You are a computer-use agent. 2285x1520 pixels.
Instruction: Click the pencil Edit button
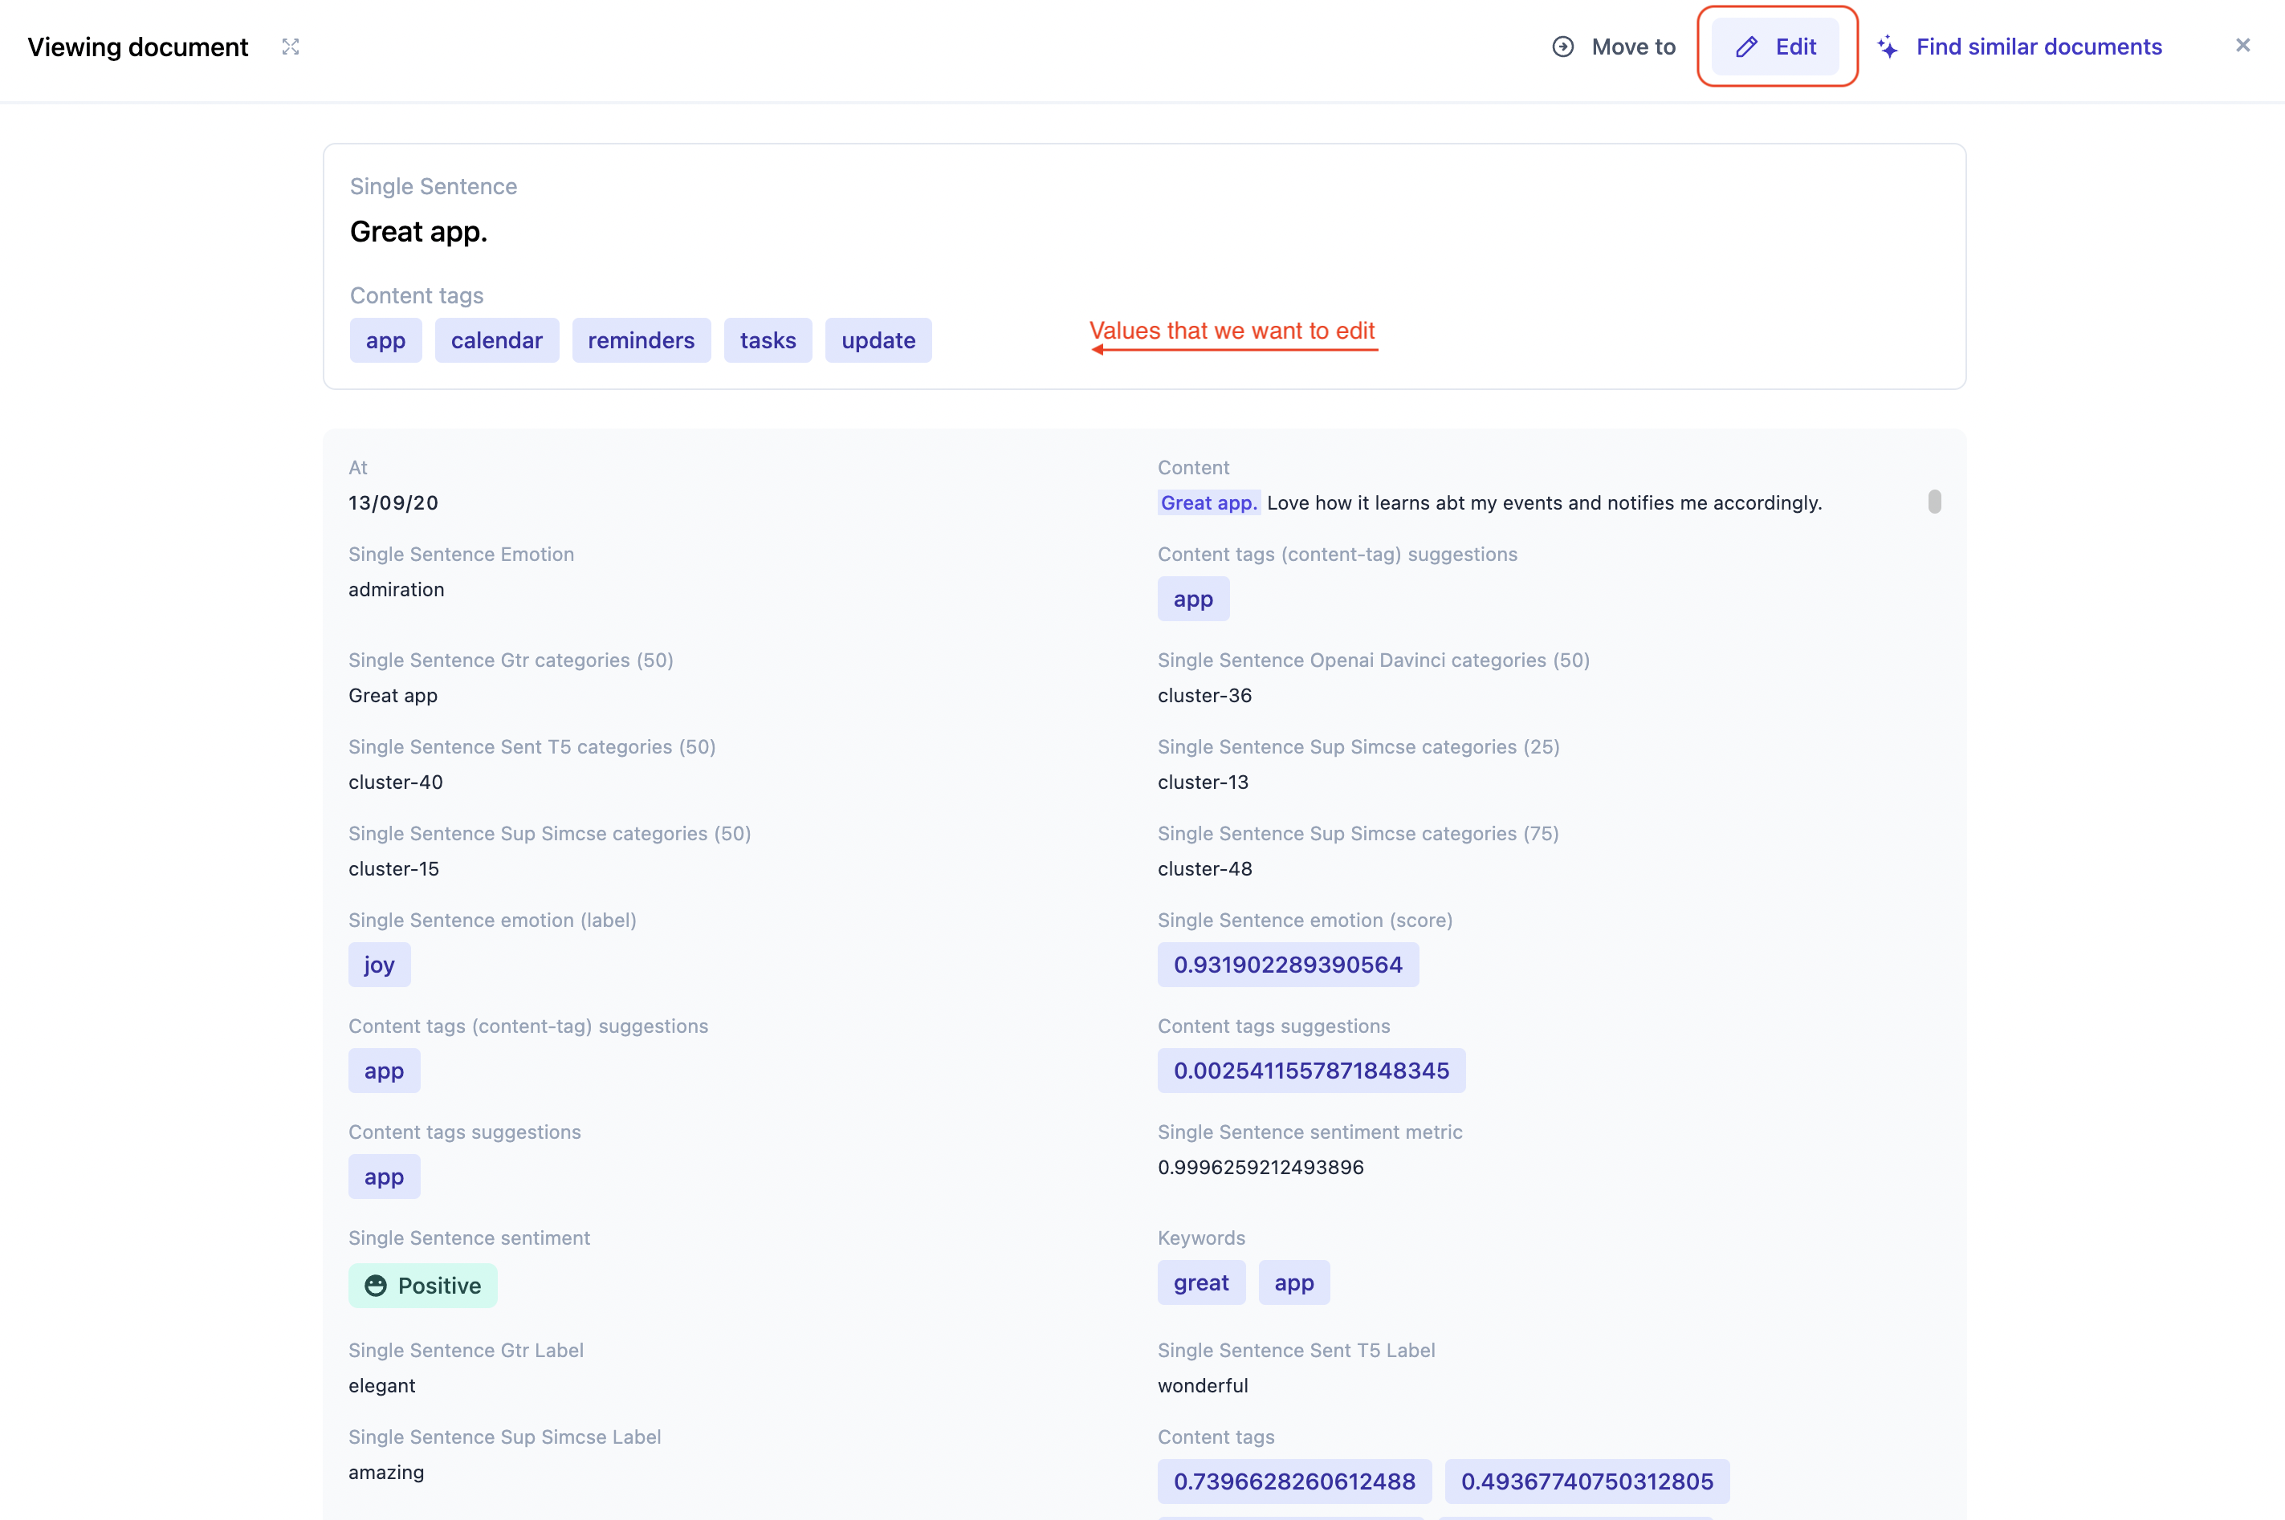[x=1775, y=47]
